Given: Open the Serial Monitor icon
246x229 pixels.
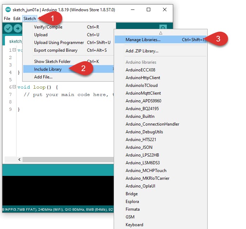Looking at the screenshot, I should click(163, 28).
